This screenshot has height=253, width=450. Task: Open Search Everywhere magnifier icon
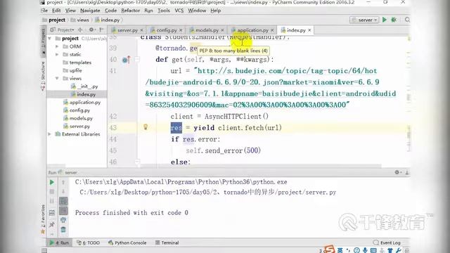(407, 20)
